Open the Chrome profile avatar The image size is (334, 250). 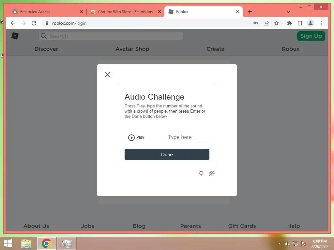pyautogui.click(x=311, y=23)
